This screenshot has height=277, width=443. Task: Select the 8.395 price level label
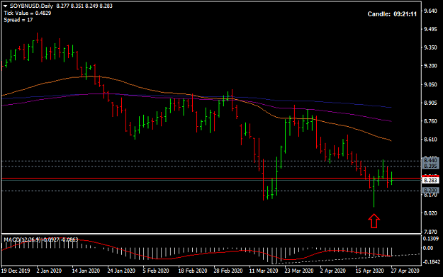[430, 166]
